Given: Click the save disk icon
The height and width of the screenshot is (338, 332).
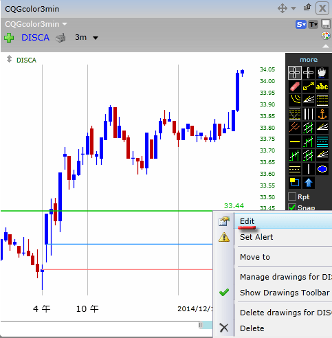Looking at the screenshot, I should coord(326,24).
